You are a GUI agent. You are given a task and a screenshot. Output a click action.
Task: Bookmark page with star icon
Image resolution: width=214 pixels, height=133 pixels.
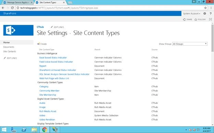[x=205, y=8]
